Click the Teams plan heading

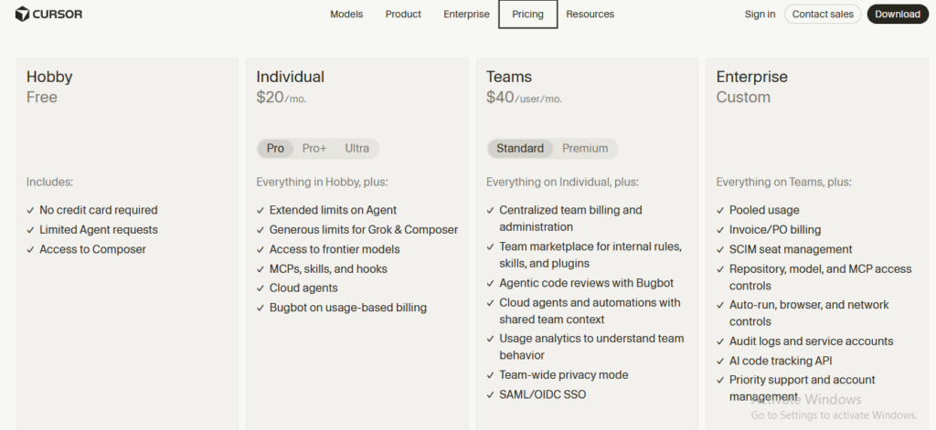coord(508,77)
